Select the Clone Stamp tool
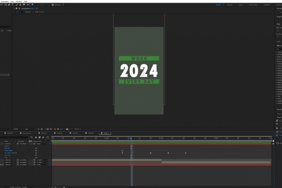Screen dimensions: 282x188 (x=20, y=5)
